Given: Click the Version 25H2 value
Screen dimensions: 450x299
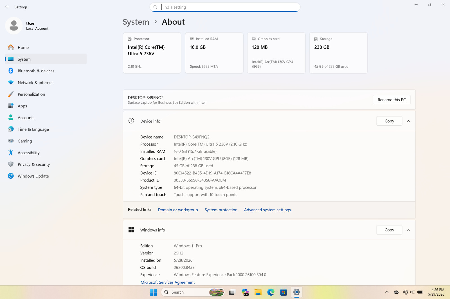Looking at the screenshot, I should point(179,253).
